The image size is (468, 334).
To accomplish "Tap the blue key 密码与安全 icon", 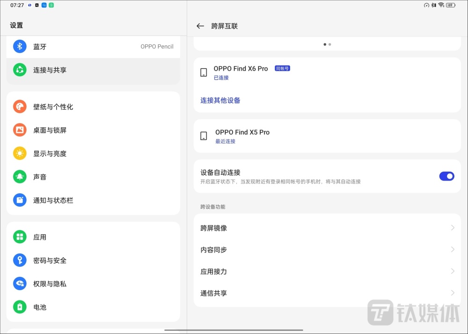I will point(20,261).
